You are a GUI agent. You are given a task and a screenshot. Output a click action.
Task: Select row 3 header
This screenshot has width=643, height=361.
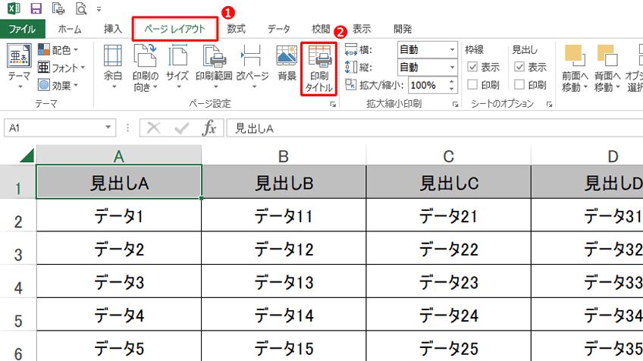tap(18, 250)
